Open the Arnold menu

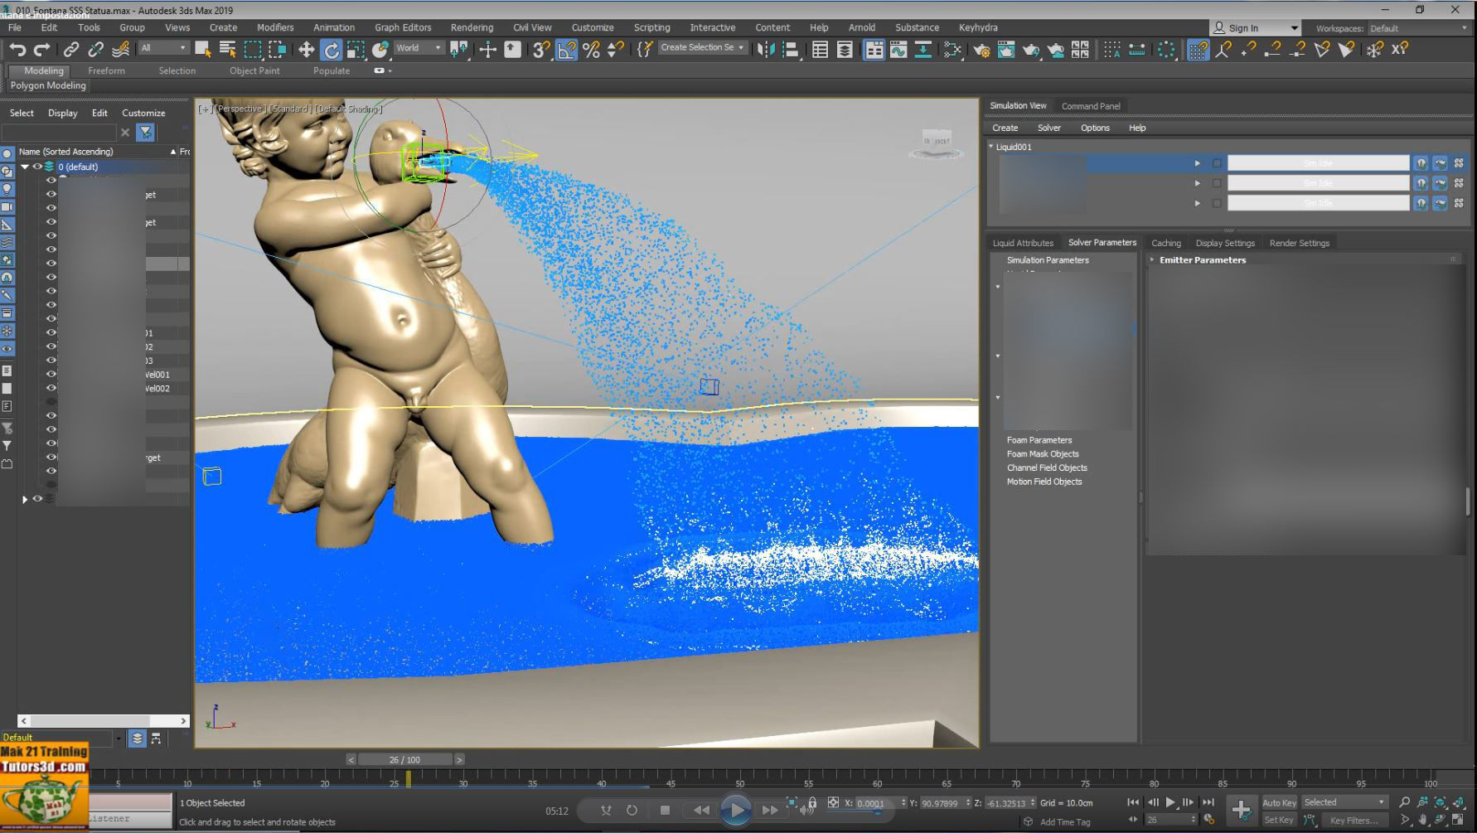tap(862, 27)
